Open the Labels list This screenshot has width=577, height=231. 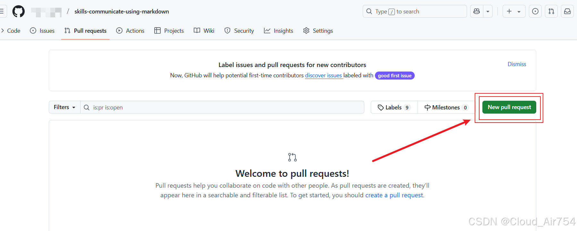[x=394, y=107]
